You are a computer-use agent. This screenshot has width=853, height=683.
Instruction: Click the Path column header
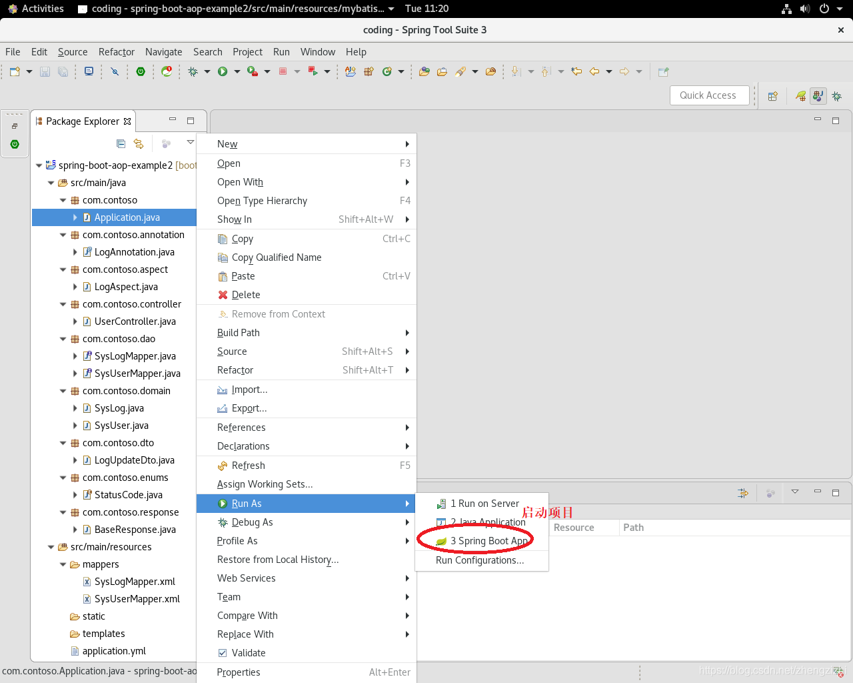tap(735, 528)
